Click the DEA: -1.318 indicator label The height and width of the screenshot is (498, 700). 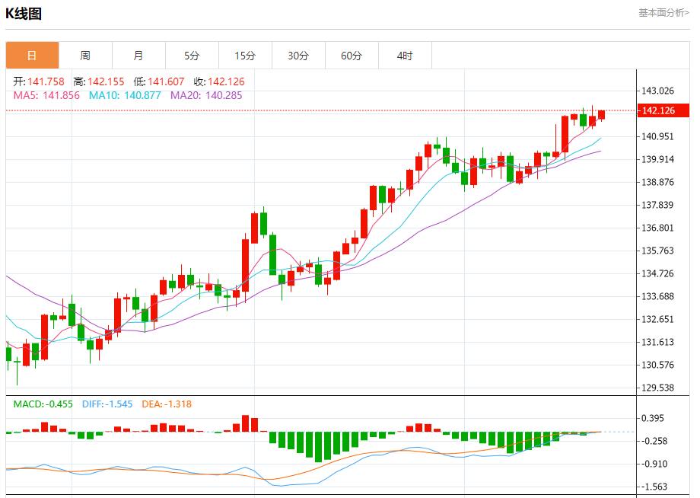167,404
